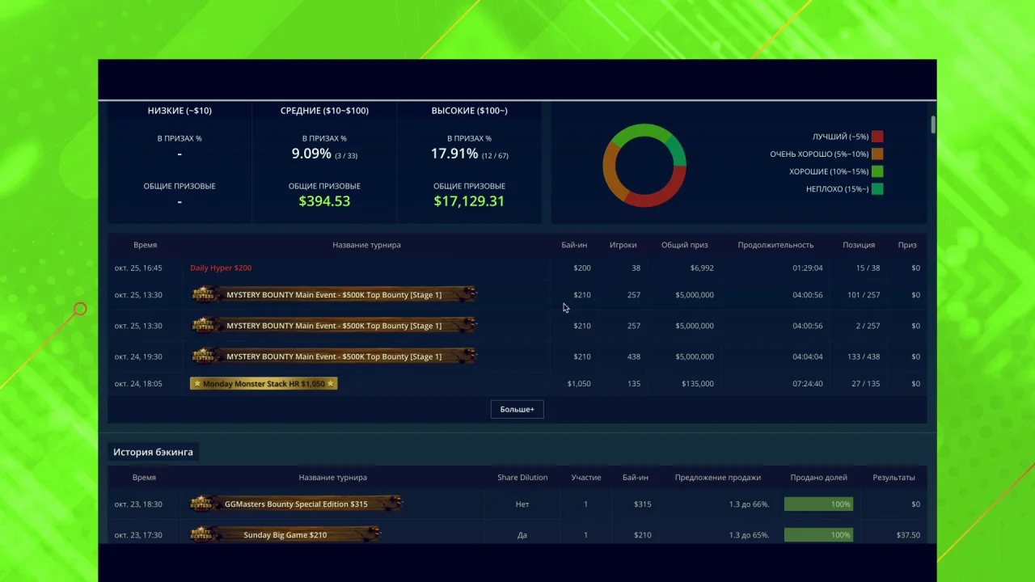Click the $394.53 total prize value
Screen dimensions: 1035x582
click(x=324, y=200)
